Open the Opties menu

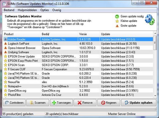click(45, 10)
